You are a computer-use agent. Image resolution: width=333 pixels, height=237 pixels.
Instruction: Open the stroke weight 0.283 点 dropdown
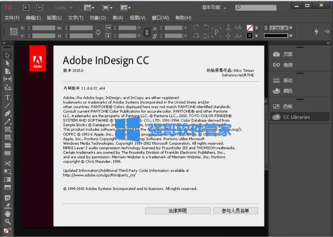[x=291, y=28]
